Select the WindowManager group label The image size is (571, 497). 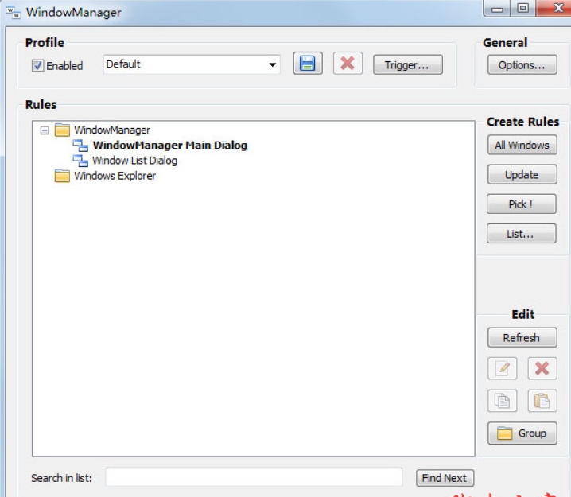pos(112,130)
